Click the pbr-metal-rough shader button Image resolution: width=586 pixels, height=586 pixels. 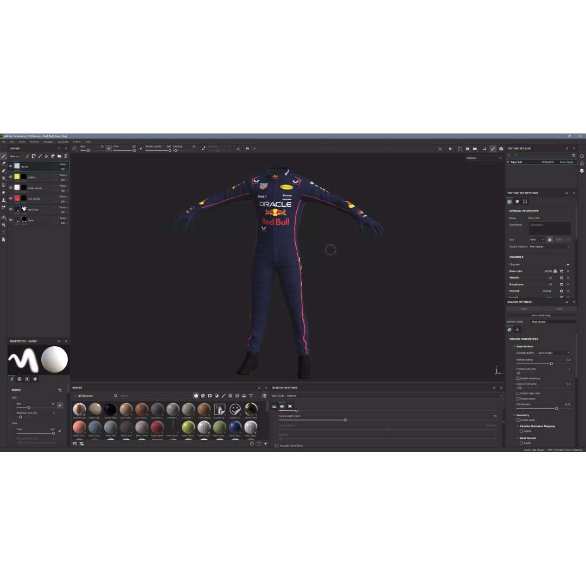[x=542, y=315]
